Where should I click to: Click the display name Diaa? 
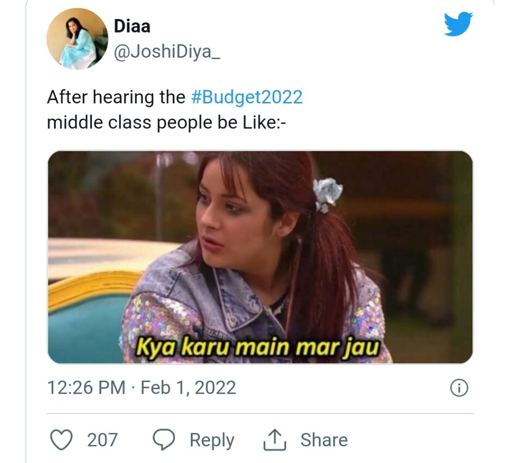tap(132, 26)
